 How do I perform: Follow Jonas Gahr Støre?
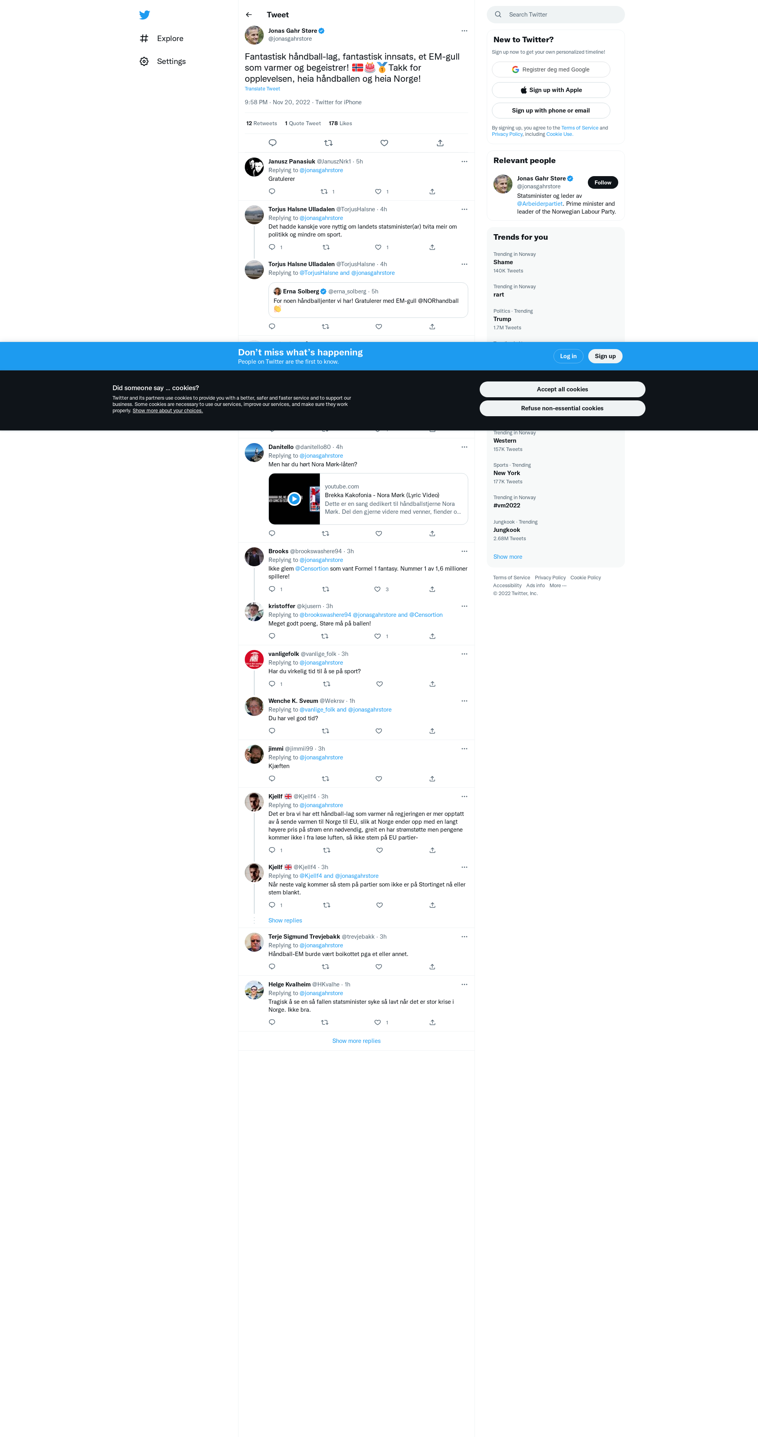(602, 182)
